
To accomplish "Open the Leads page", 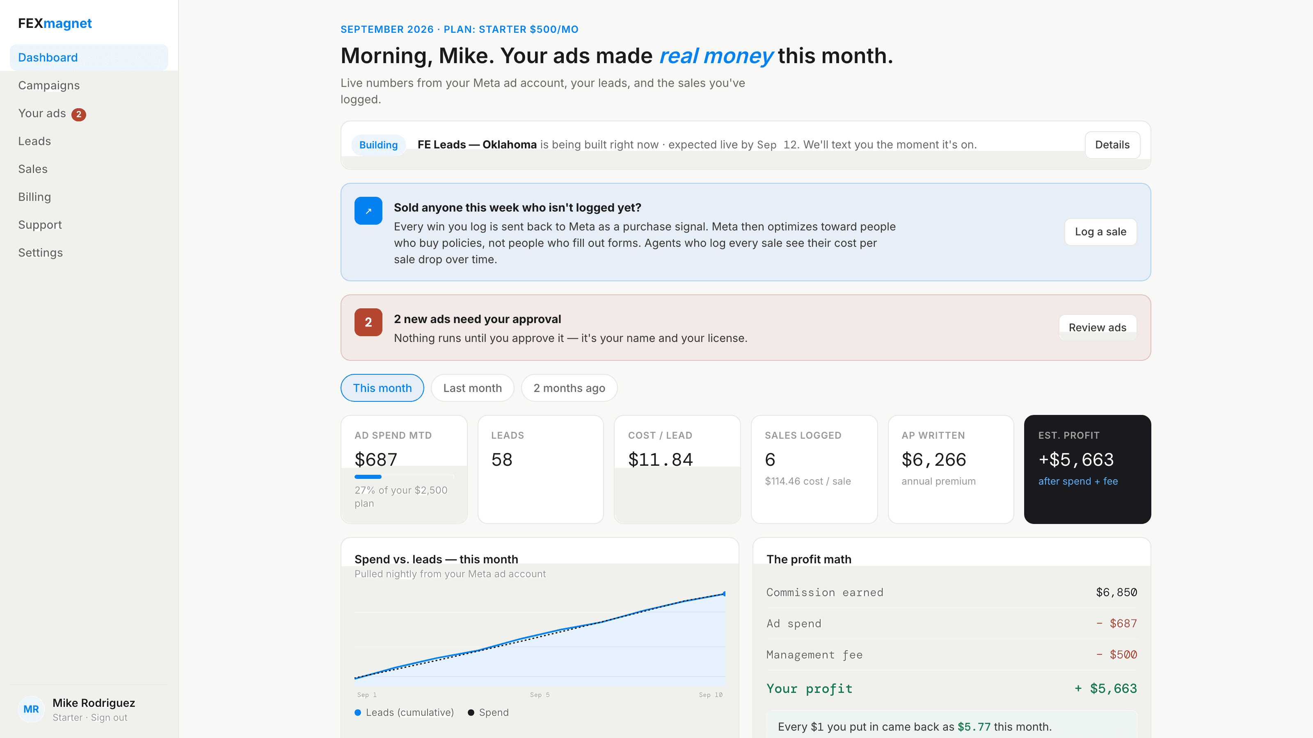I will pos(34,141).
